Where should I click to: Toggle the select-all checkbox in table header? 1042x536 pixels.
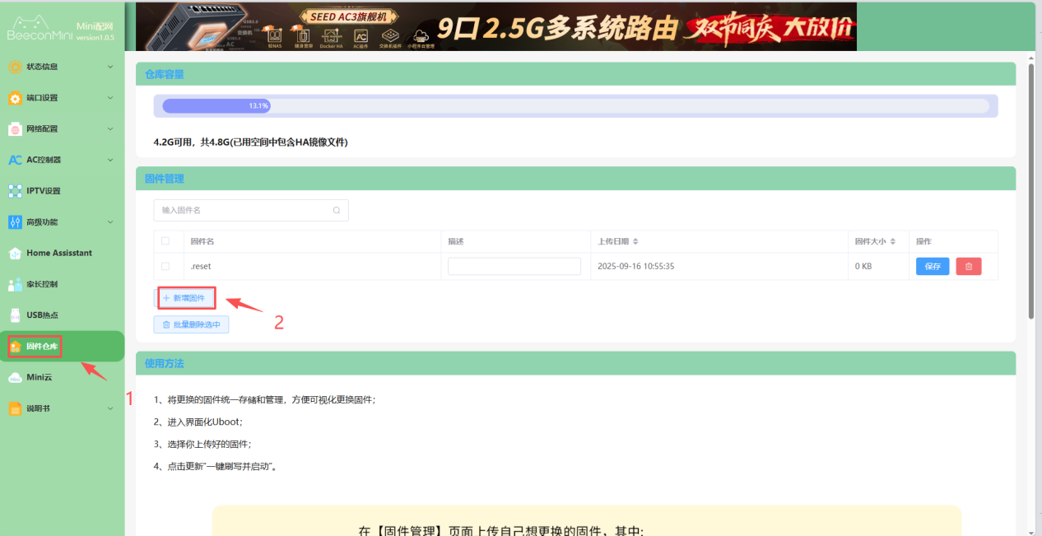point(165,241)
